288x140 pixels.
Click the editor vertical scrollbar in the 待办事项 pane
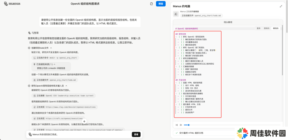coord(282,50)
